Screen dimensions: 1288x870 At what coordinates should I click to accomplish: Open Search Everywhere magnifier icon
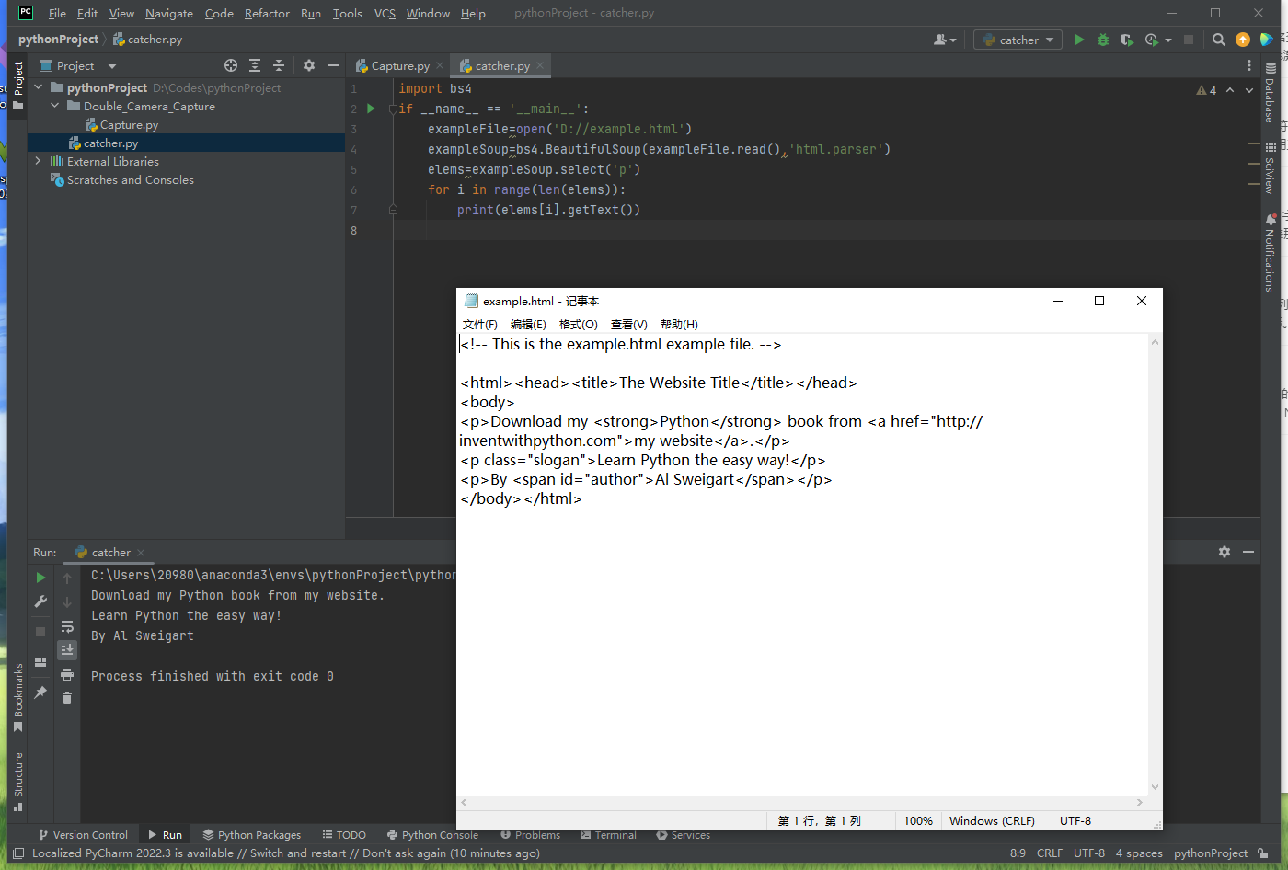tap(1218, 40)
